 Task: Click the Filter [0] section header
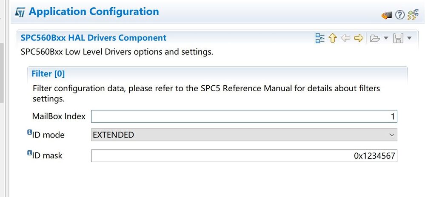(48, 73)
